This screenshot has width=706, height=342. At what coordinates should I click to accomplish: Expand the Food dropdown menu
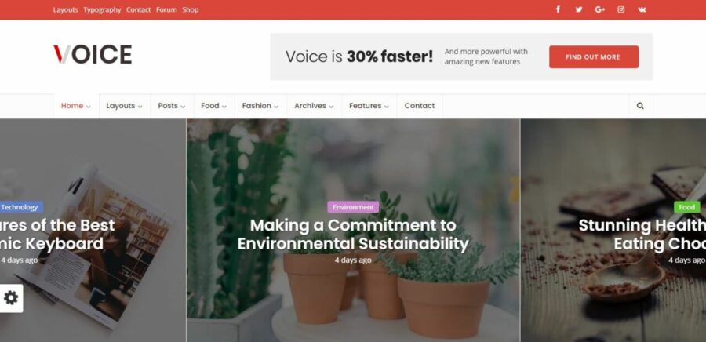pos(214,106)
